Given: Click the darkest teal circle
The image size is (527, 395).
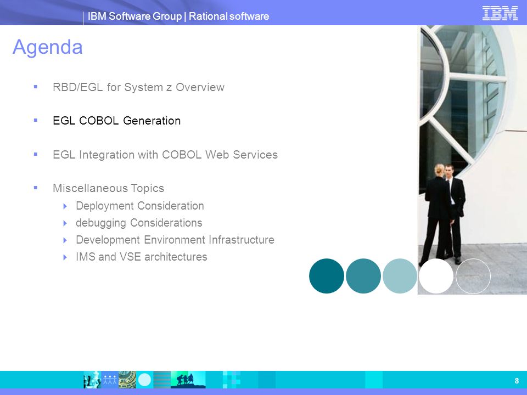Looking at the screenshot, I should pos(326,276).
